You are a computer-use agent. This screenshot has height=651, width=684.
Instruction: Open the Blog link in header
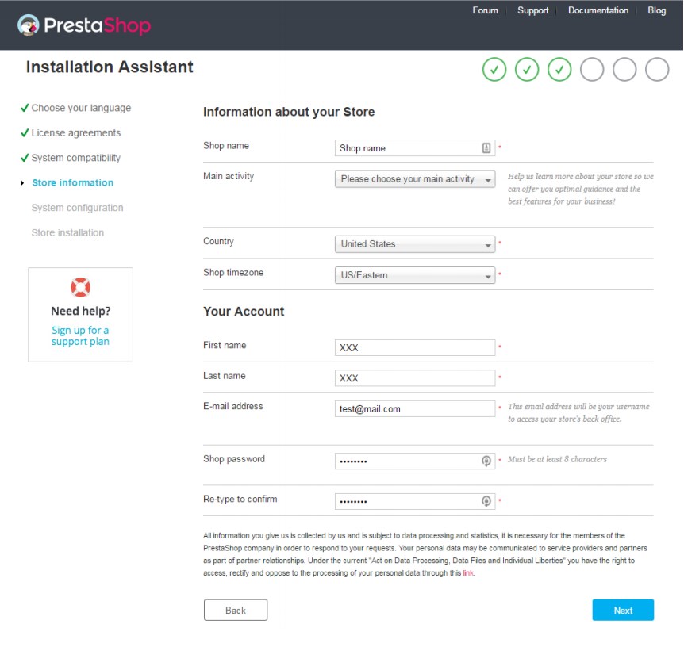(656, 11)
